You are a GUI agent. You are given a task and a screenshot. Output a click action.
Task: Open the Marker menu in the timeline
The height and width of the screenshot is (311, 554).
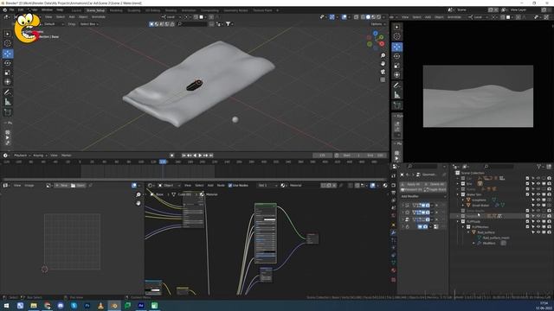(x=67, y=155)
